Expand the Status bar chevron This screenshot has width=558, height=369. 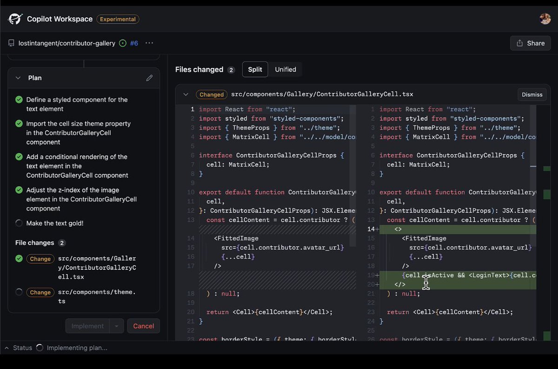tap(7, 348)
